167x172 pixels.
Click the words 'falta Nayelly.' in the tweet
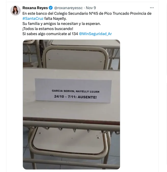(x=55, y=19)
